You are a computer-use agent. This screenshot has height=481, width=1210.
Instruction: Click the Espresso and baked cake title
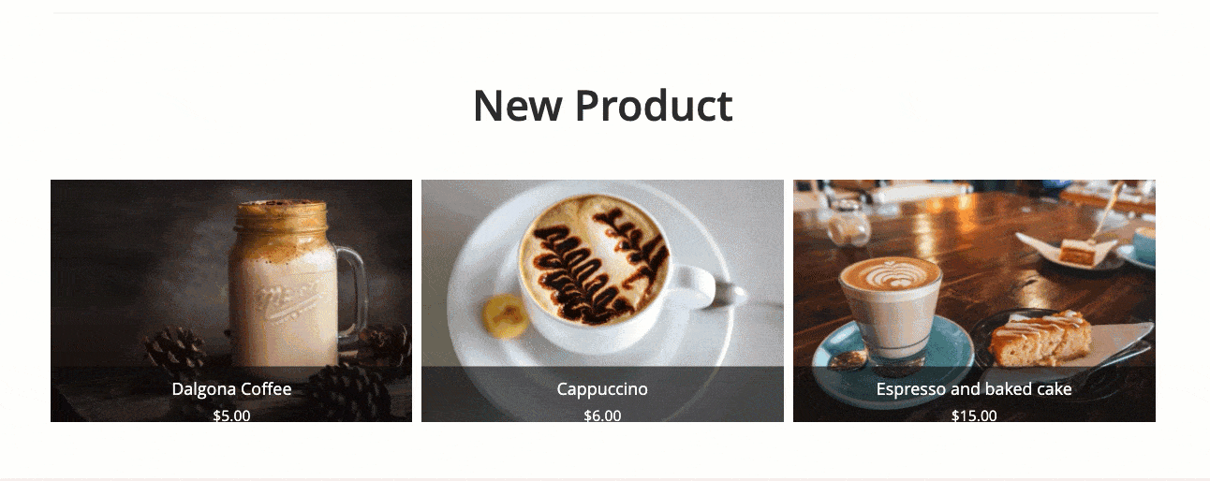[x=974, y=389]
